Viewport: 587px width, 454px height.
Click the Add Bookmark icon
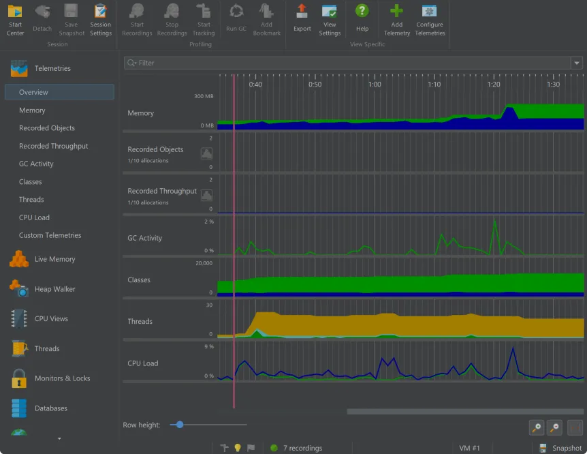[x=266, y=11]
